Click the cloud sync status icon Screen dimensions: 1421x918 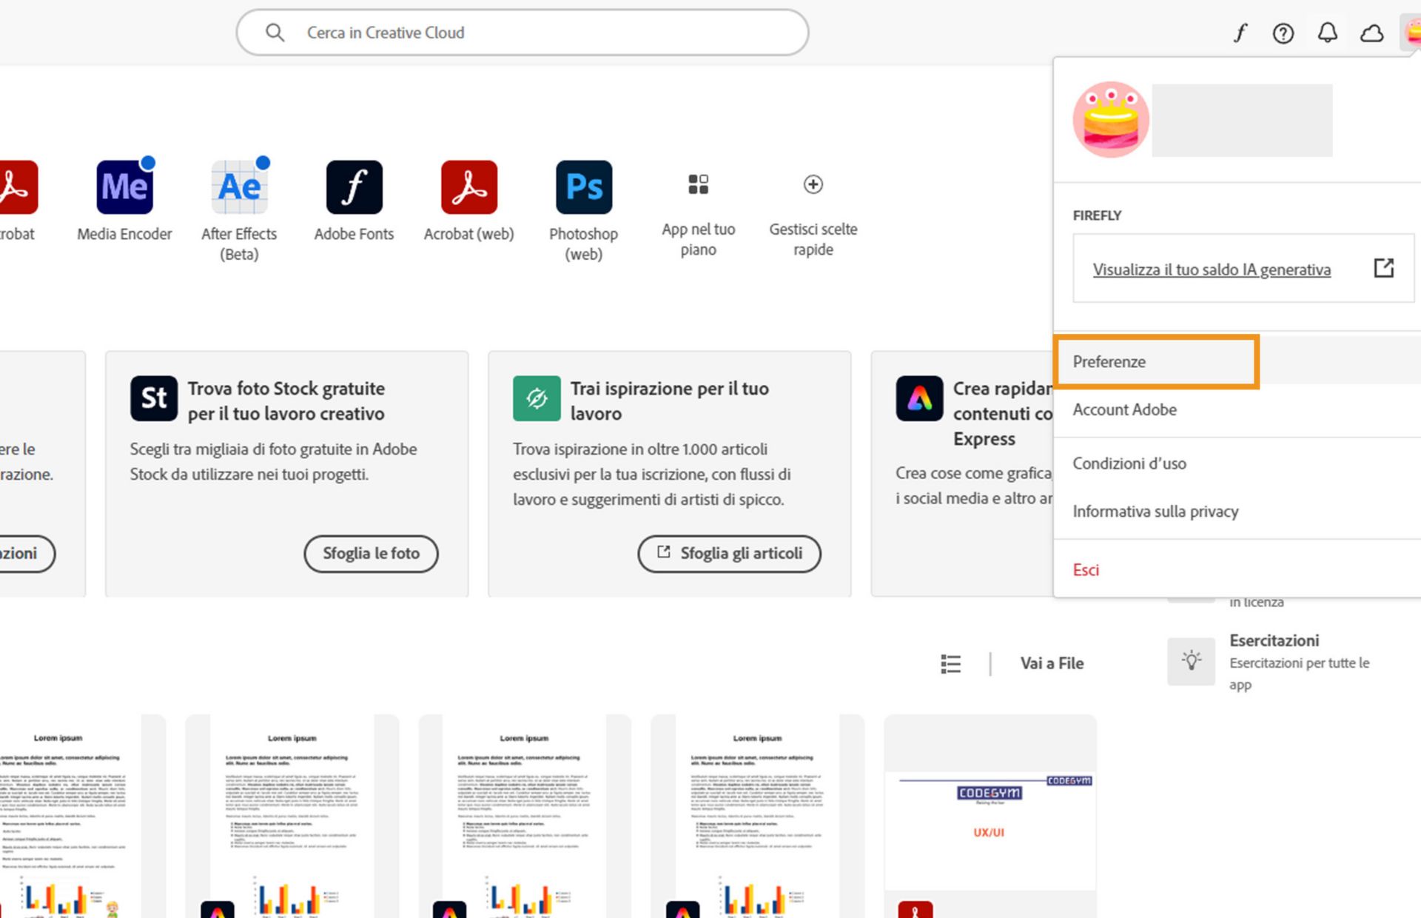coord(1371,33)
